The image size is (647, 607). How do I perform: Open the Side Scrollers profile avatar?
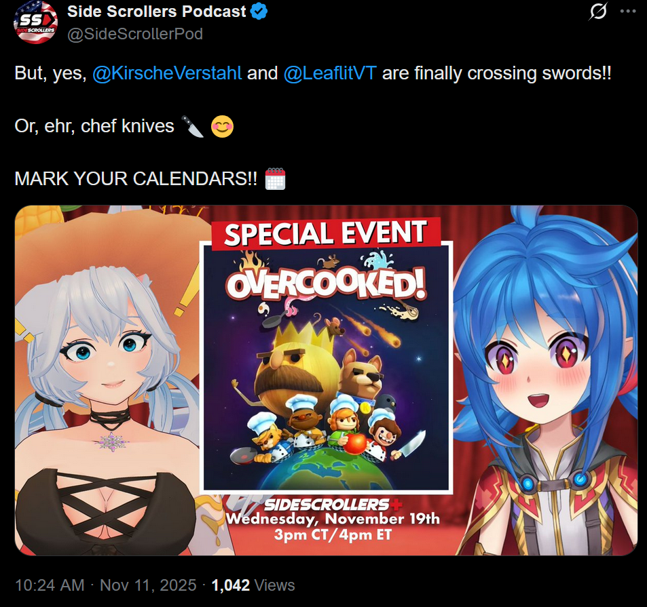point(35,22)
